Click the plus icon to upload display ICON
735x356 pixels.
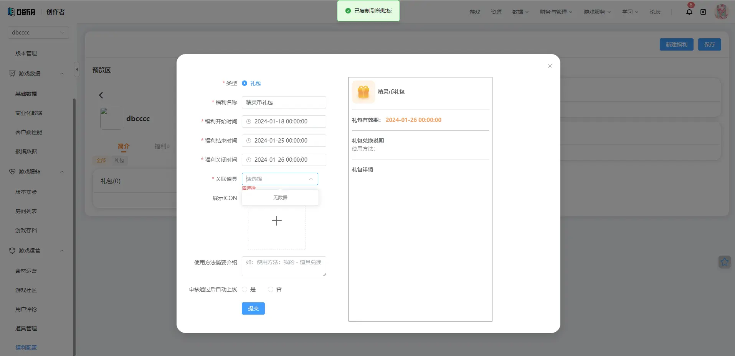tap(277, 221)
